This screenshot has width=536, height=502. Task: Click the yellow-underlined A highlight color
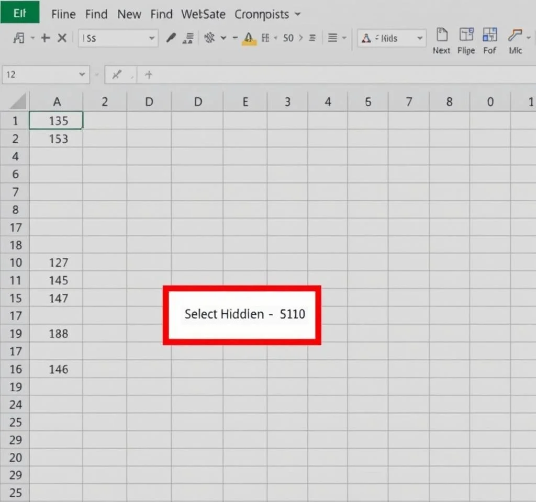click(x=249, y=38)
